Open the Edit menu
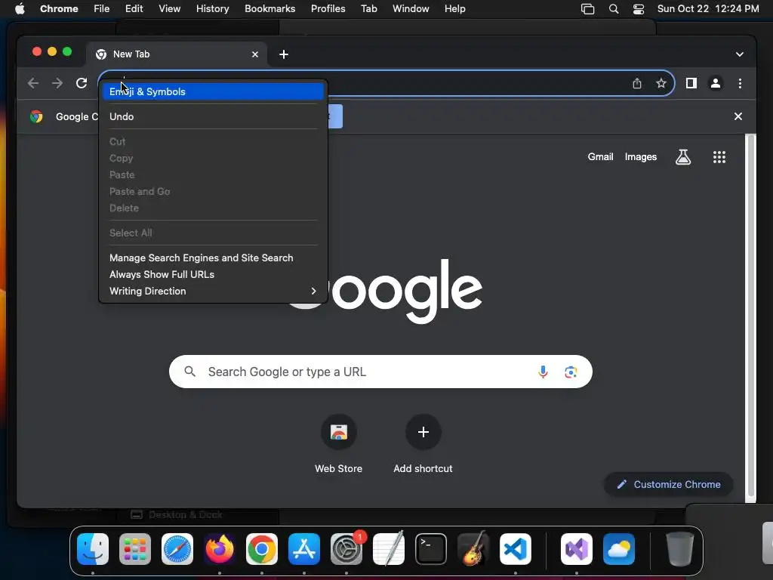The image size is (773, 580). click(x=134, y=9)
